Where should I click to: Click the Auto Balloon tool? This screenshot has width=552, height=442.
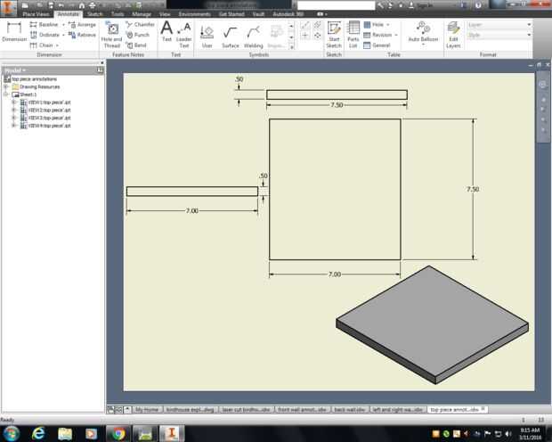click(423, 32)
